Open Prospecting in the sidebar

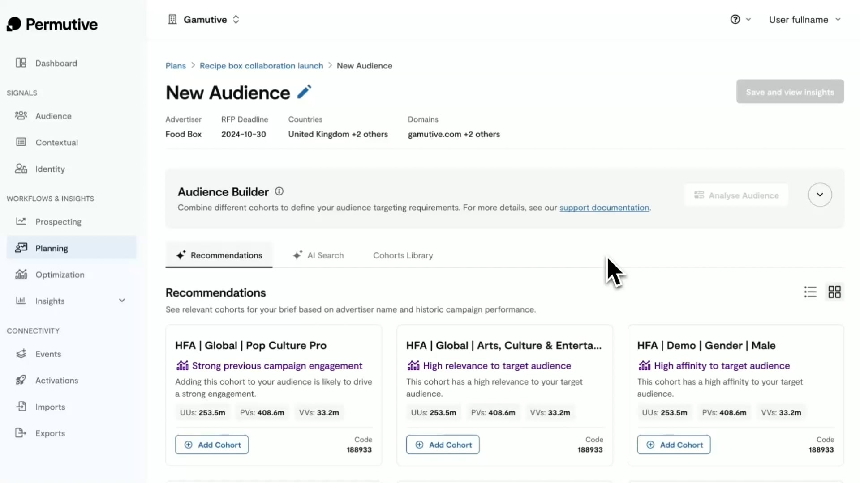pyautogui.click(x=58, y=222)
